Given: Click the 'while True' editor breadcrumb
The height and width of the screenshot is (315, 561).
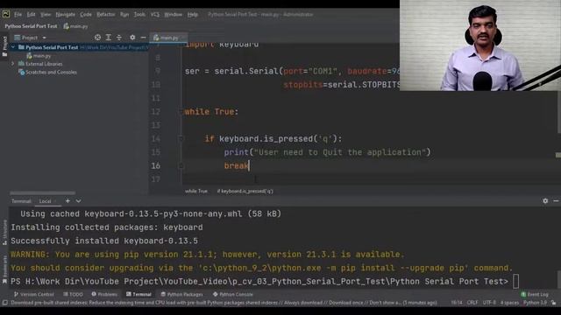Looking at the screenshot, I should (x=196, y=192).
